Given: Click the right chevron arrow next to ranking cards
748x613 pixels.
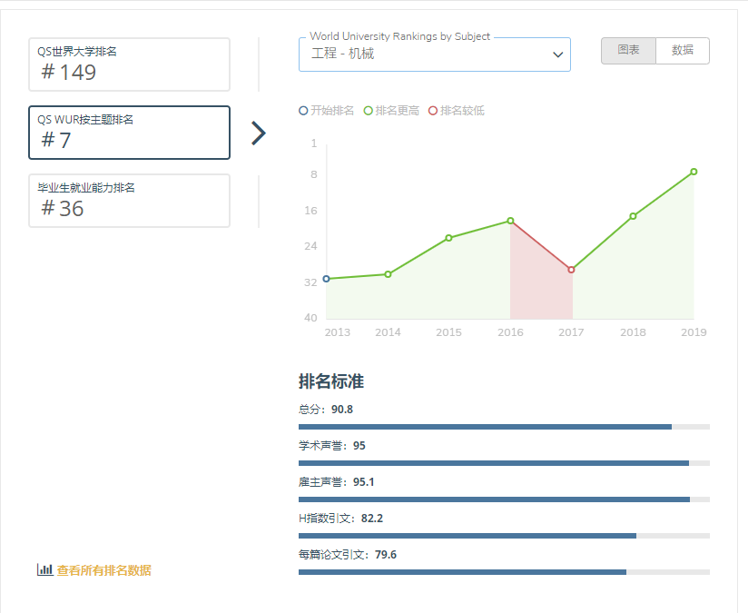Looking at the screenshot, I should coord(259,133).
